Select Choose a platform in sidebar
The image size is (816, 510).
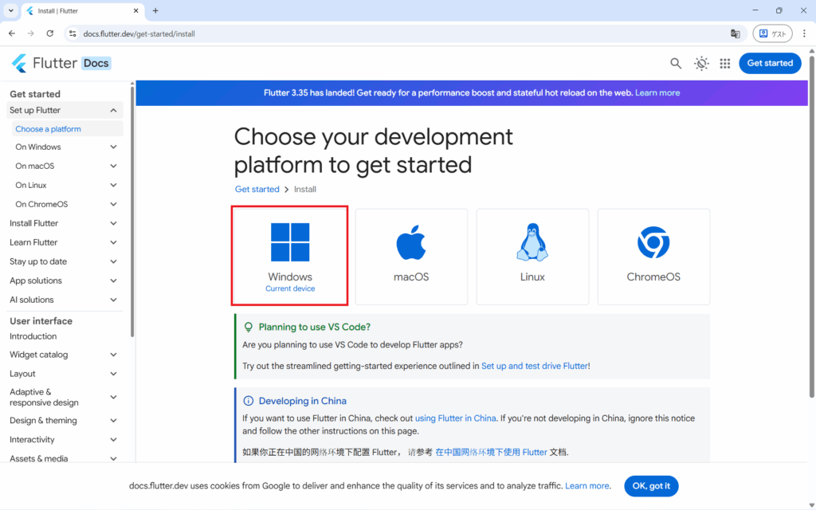[x=49, y=129]
